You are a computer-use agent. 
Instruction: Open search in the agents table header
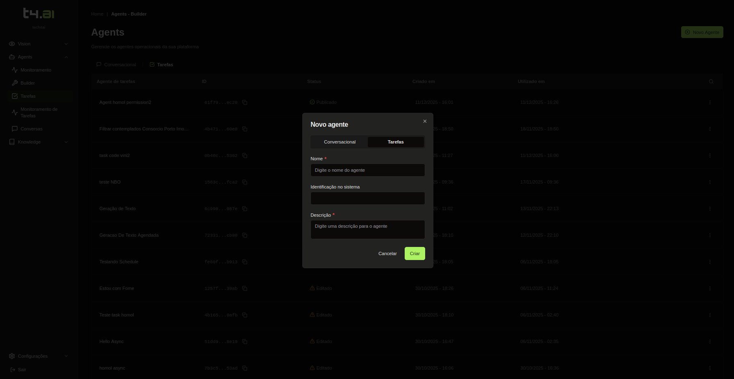711,81
